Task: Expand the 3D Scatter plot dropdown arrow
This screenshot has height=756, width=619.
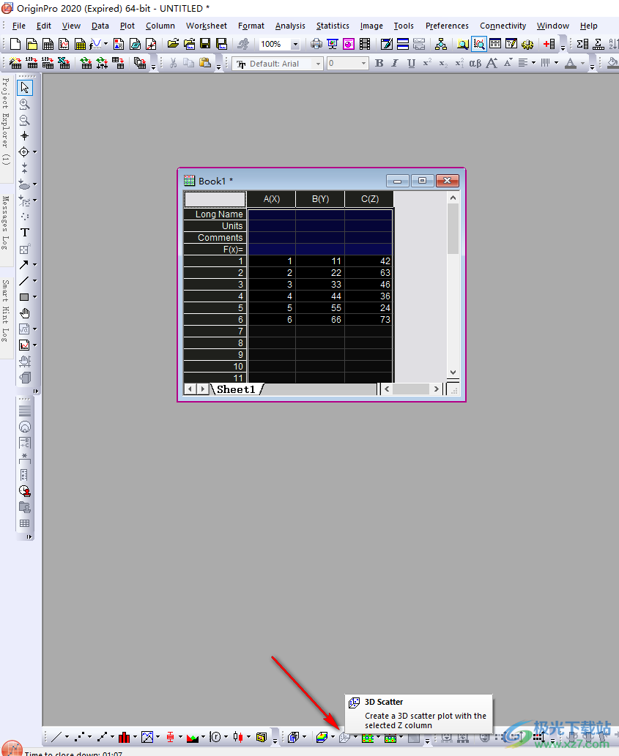Action: (355, 737)
